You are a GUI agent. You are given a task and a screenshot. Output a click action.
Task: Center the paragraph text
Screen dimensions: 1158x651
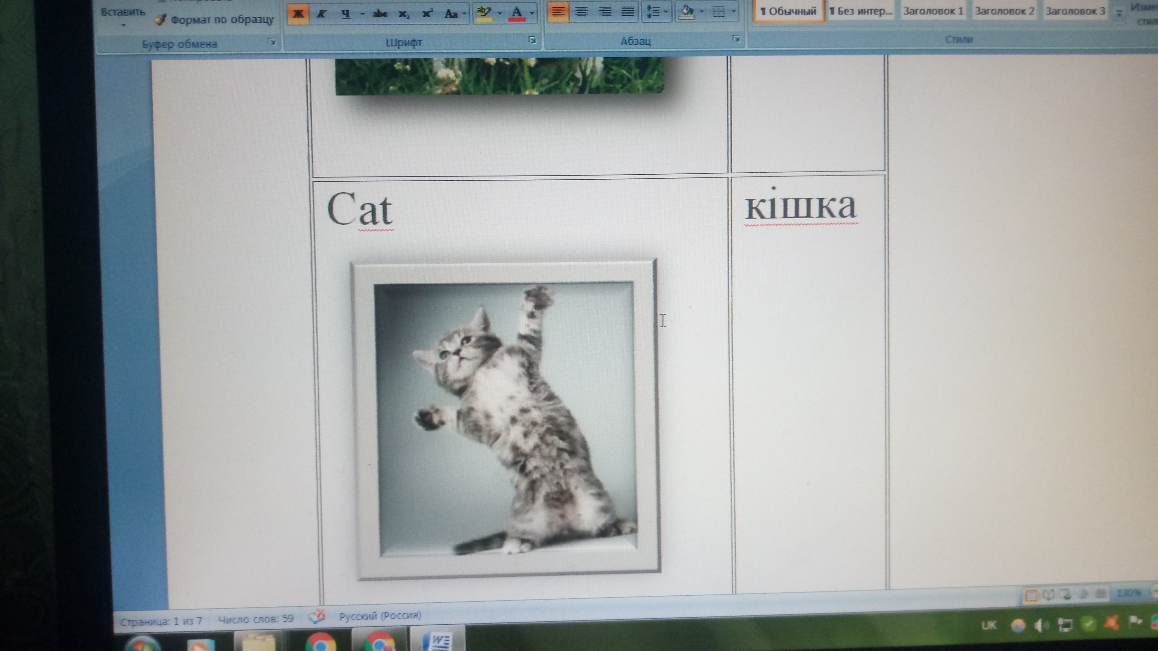[x=581, y=12]
